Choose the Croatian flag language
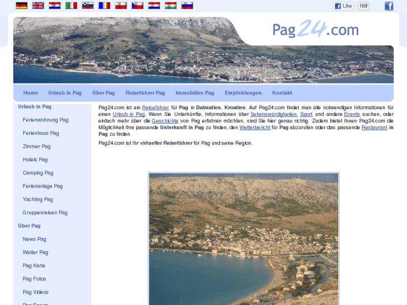407x305 pixels. (55, 6)
